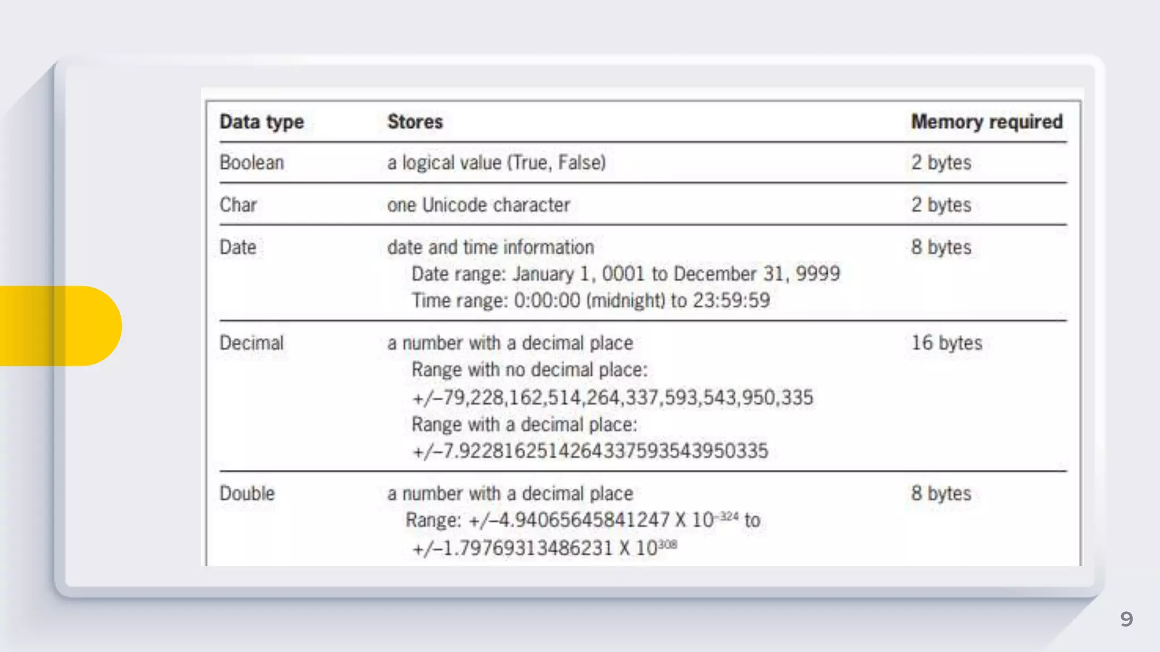Click 'one Unicode character' text

click(x=479, y=205)
